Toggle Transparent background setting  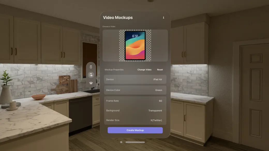click(x=155, y=110)
